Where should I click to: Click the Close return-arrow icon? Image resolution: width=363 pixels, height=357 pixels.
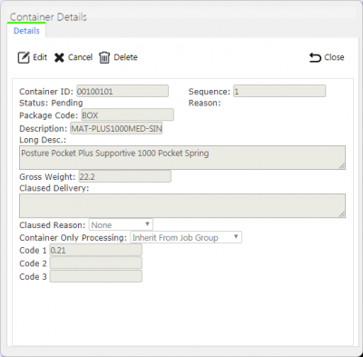point(315,57)
